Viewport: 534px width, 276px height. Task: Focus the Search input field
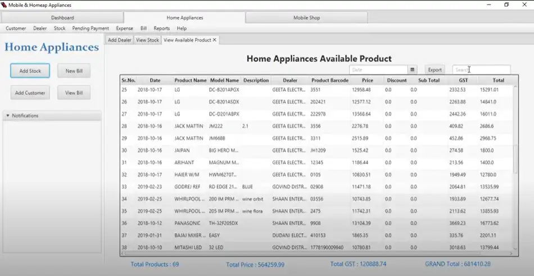click(x=481, y=70)
